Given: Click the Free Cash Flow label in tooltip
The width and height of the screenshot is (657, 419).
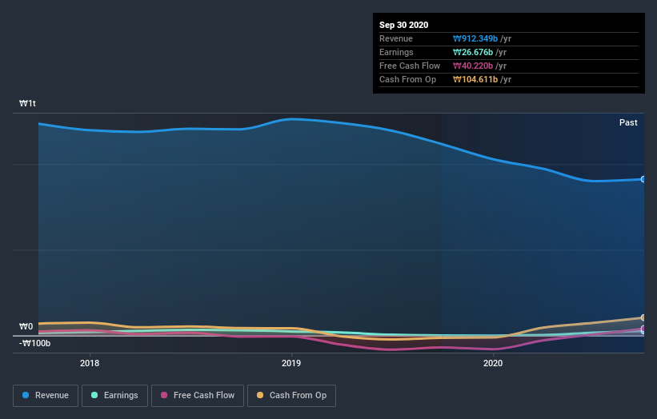Looking at the screenshot, I should click(410, 66).
